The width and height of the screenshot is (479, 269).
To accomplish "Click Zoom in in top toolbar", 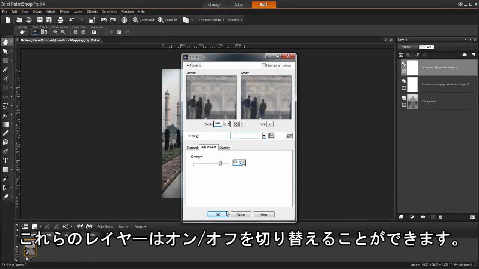I will tap(167, 20).
